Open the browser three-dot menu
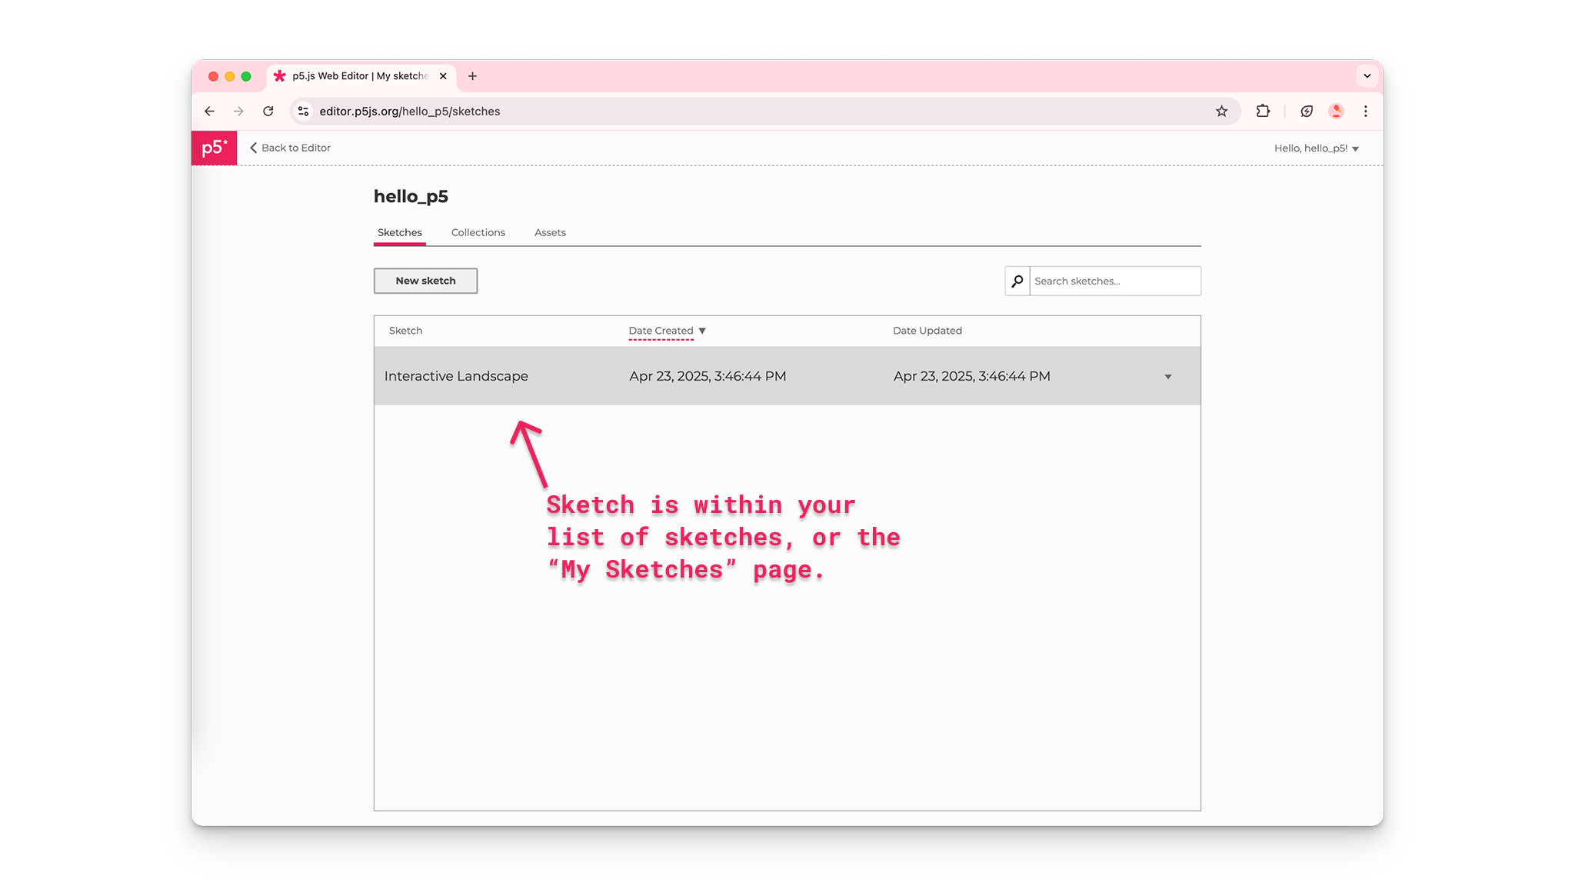The image size is (1575, 886). pyautogui.click(x=1366, y=111)
